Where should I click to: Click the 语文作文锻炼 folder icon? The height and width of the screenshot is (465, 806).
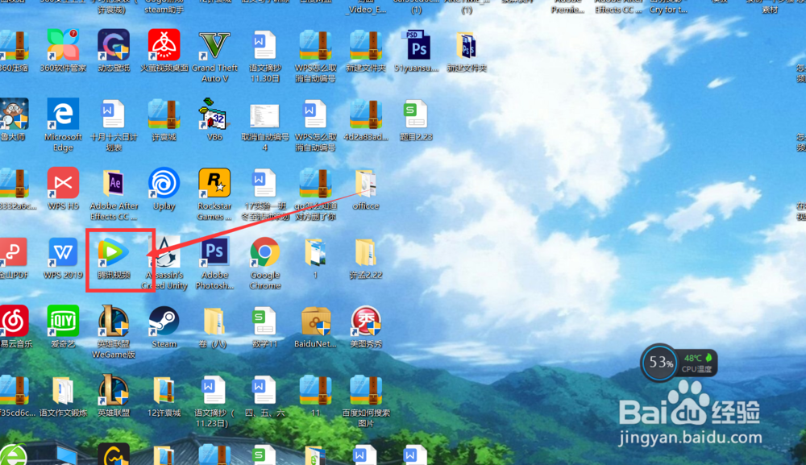[63, 389]
